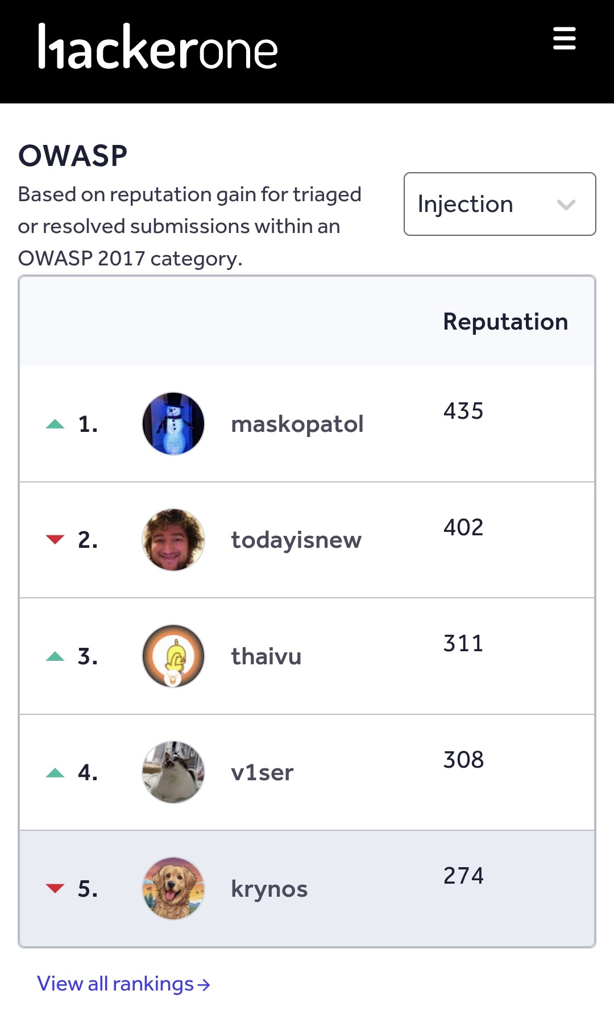Open the maskopatol username link
614x1028 pixels.
[x=297, y=424]
